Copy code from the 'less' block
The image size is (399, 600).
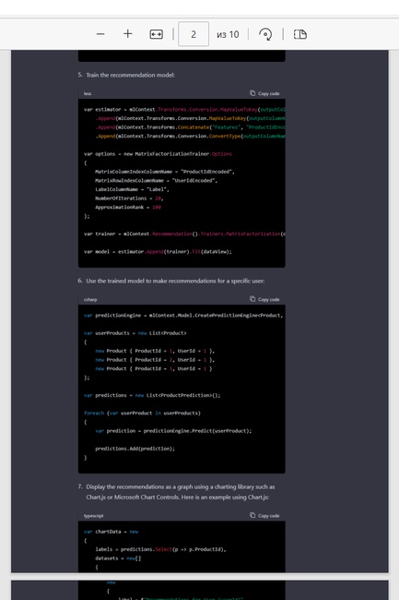[264, 93]
